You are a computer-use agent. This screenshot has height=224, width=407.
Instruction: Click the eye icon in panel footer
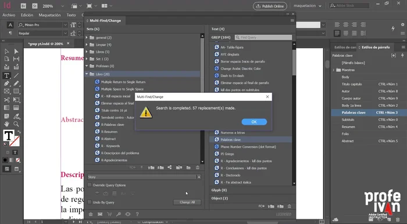(128, 214)
